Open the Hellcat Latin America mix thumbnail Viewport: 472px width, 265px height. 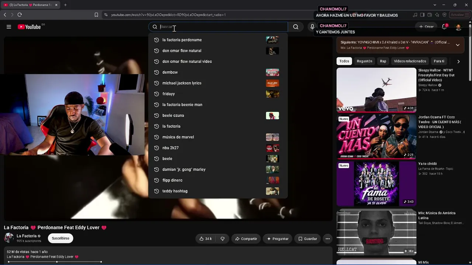(x=376, y=232)
